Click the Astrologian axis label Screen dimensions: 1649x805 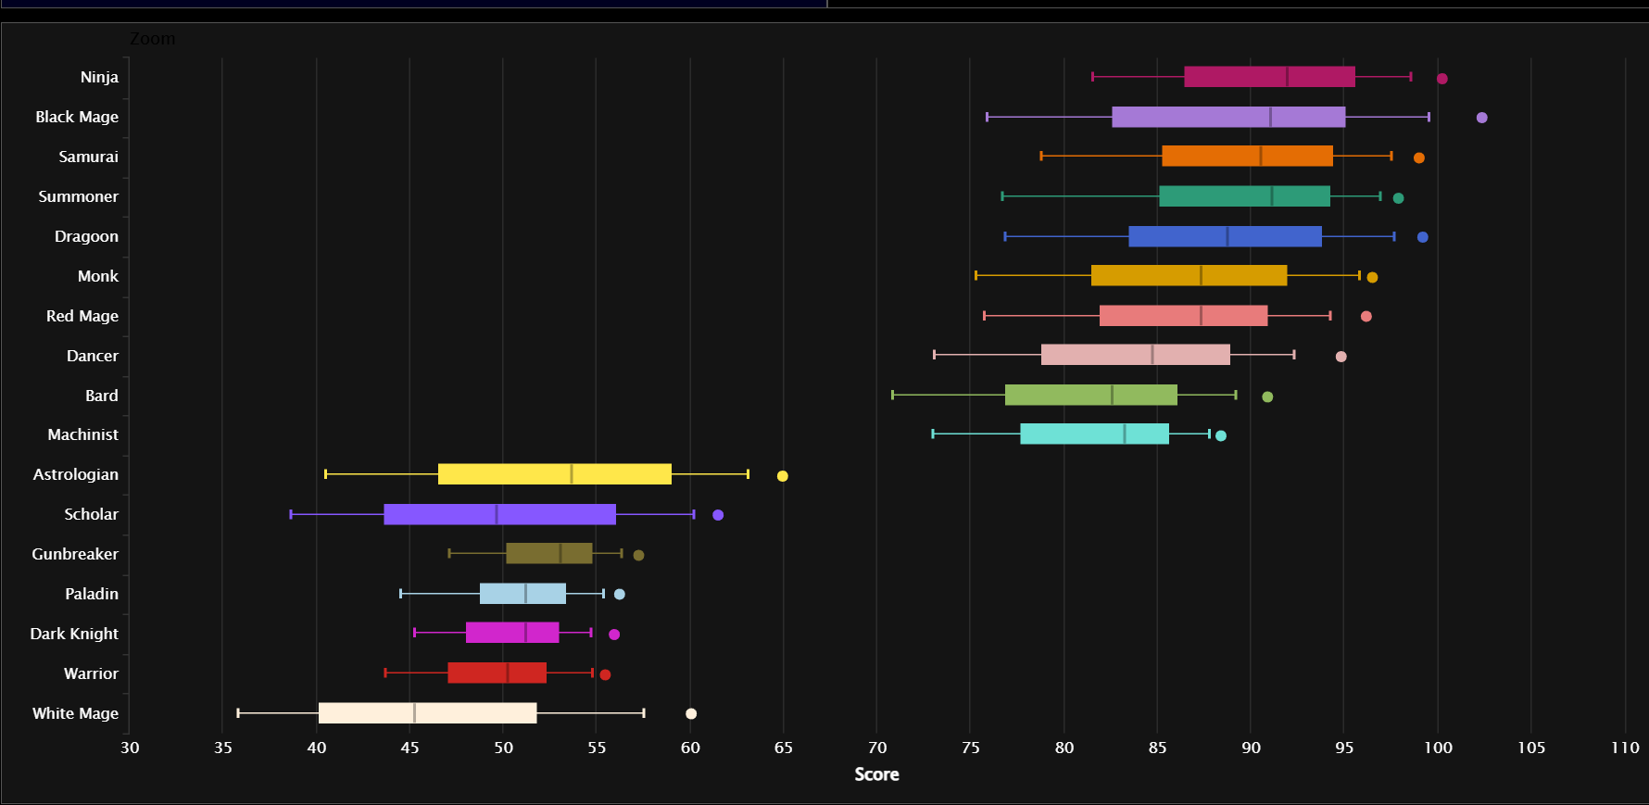click(76, 474)
